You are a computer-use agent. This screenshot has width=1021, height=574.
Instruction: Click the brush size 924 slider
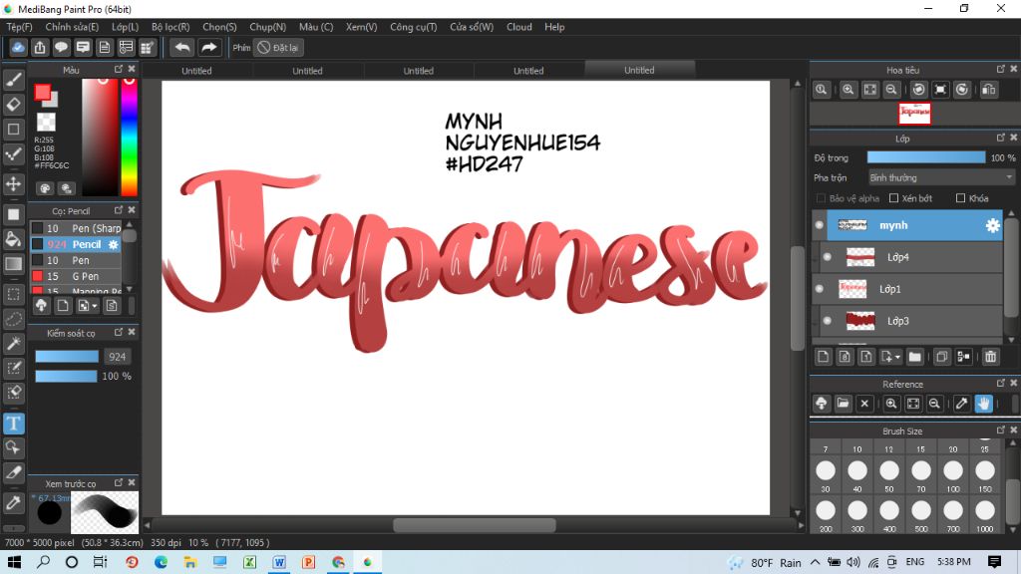67,357
